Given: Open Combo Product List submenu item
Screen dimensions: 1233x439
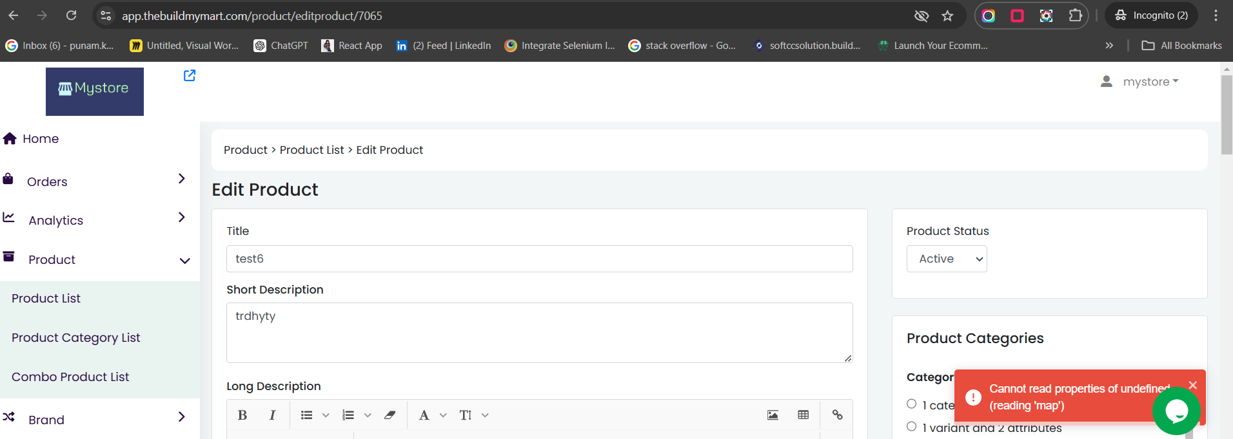Looking at the screenshot, I should pos(70,377).
